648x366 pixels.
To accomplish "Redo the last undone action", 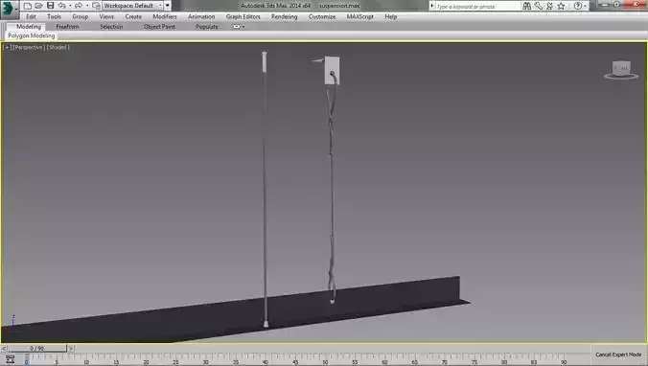I will click(79, 6).
